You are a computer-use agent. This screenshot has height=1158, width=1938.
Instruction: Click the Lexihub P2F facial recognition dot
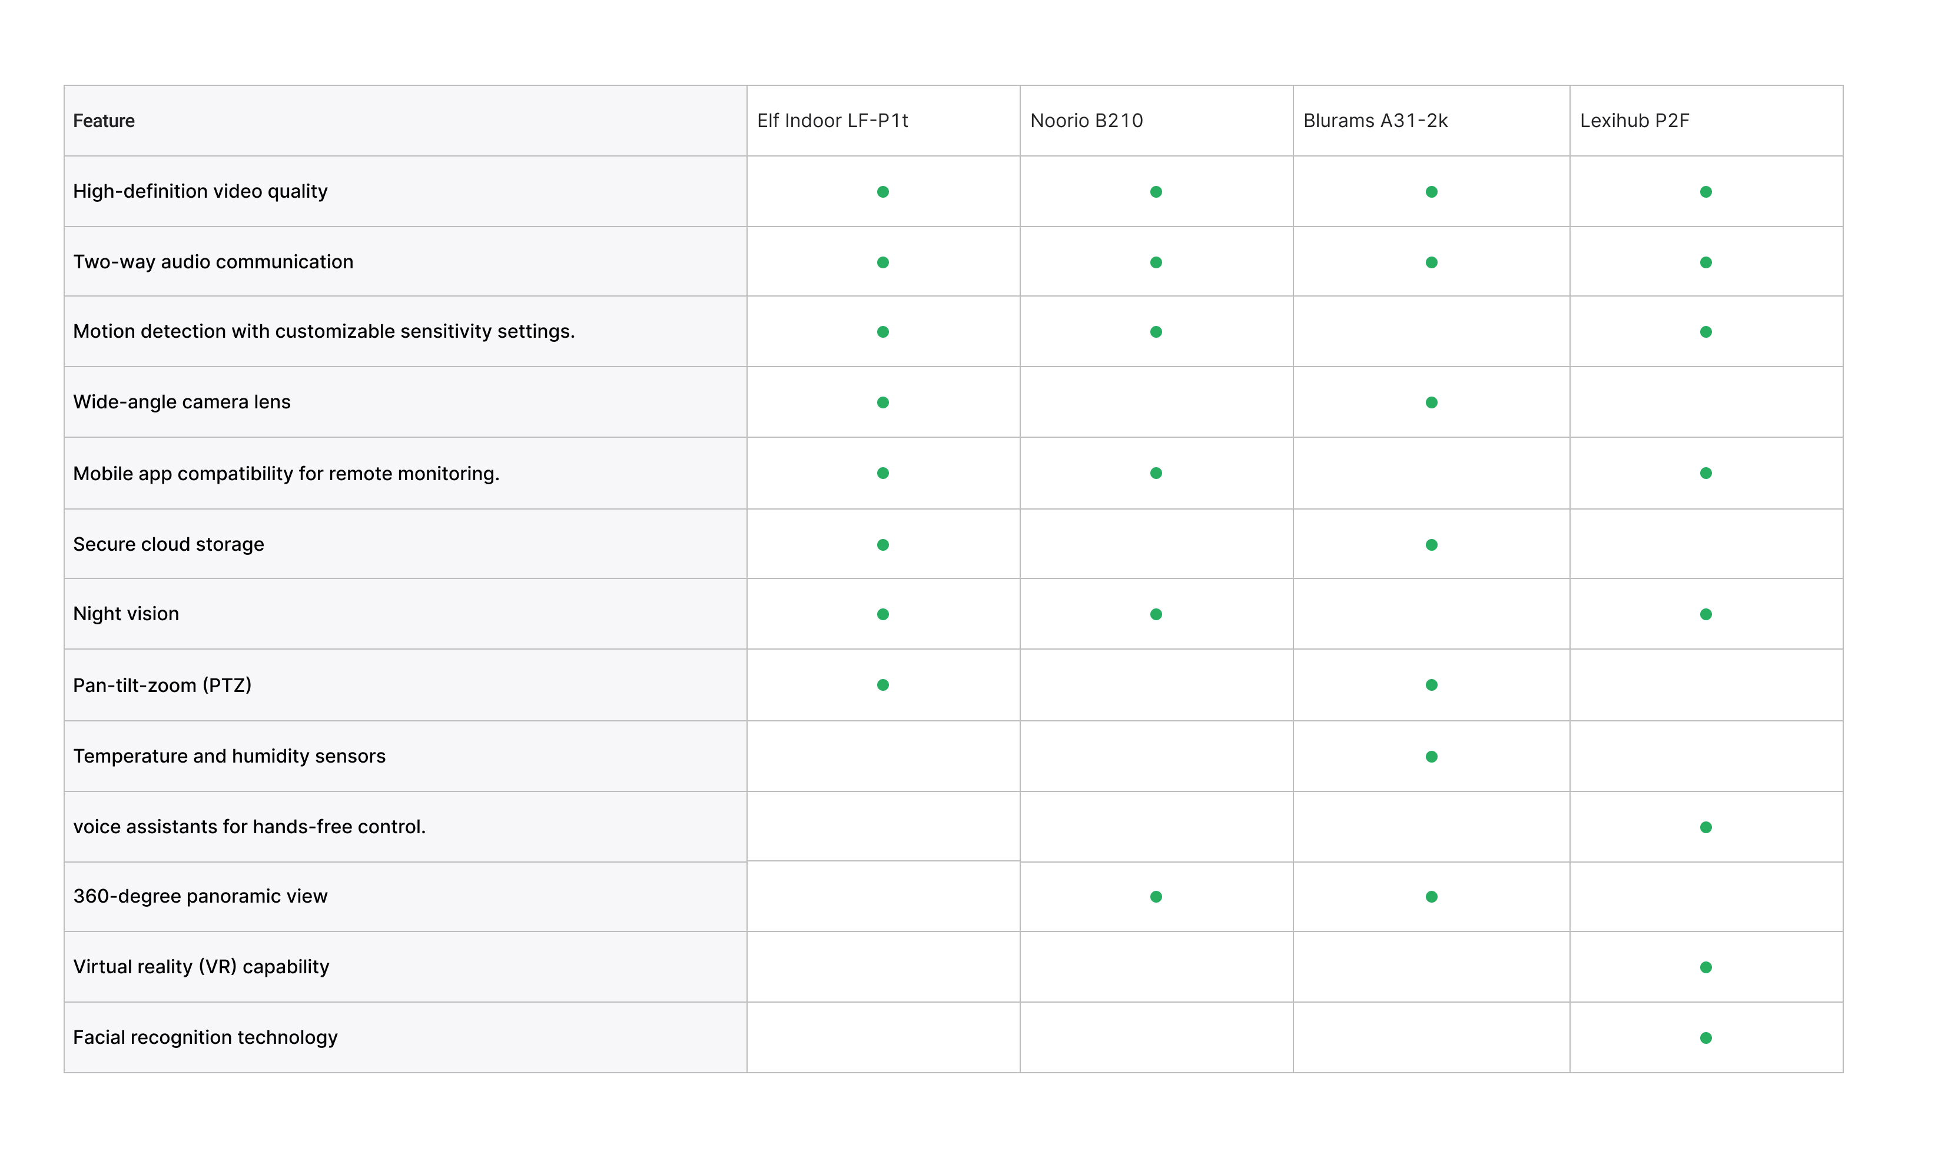1705,1038
